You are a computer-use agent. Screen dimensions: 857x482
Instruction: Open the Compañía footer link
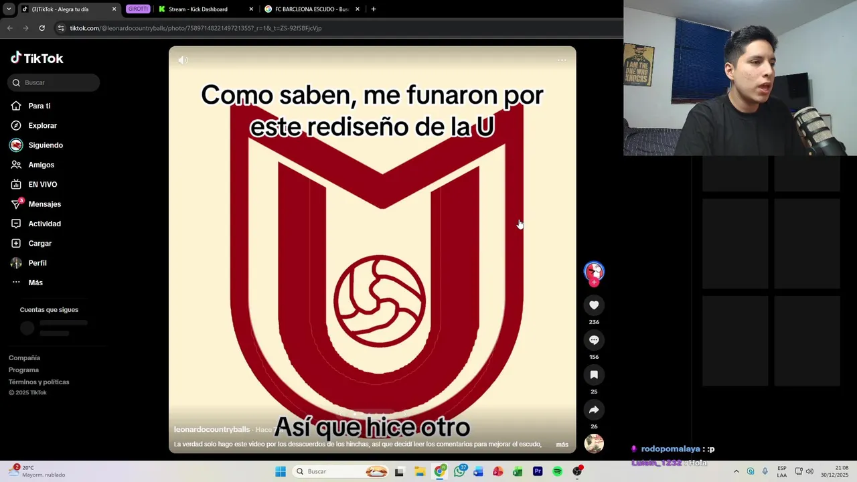(x=24, y=358)
